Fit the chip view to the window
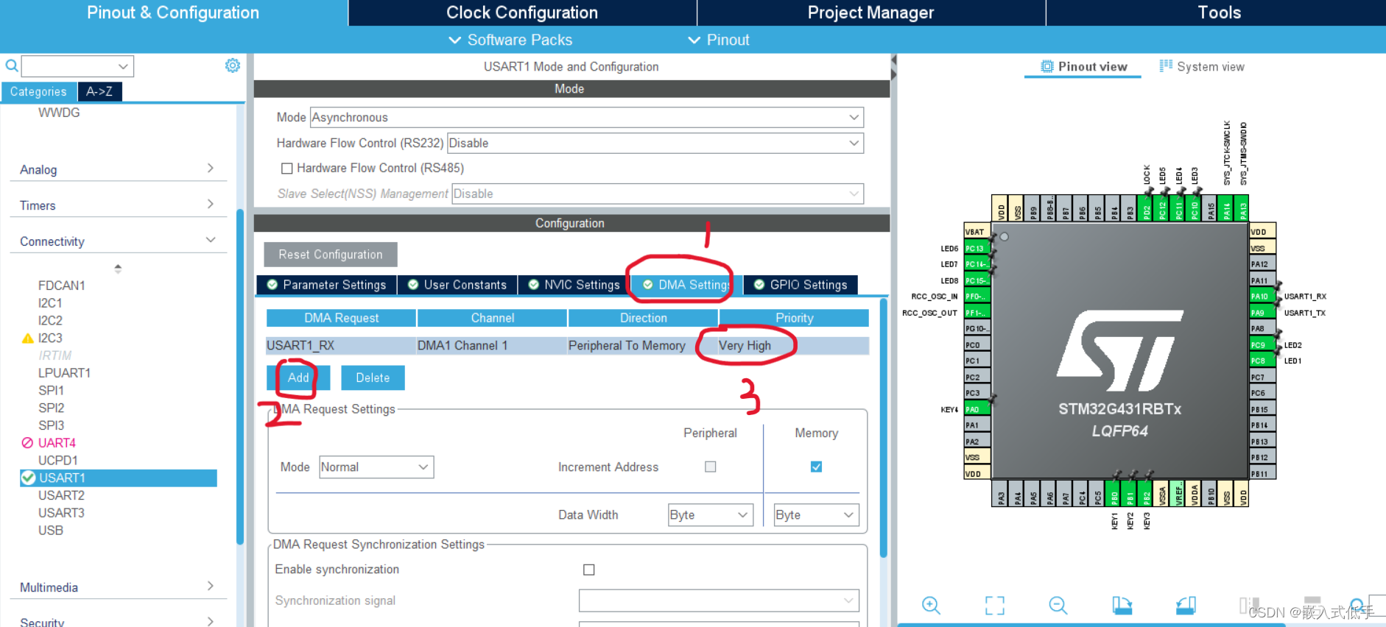 pyautogui.click(x=995, y=605)
